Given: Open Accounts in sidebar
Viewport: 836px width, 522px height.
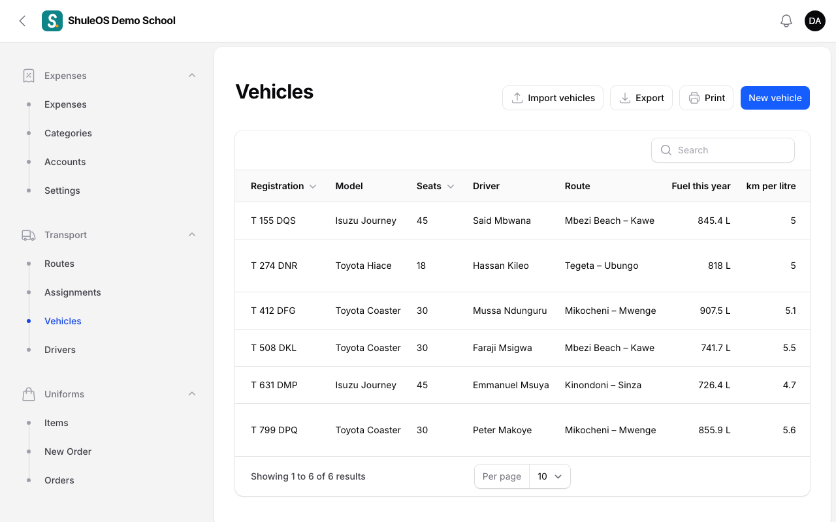Looking at the screenshot, I should (65, 162).
